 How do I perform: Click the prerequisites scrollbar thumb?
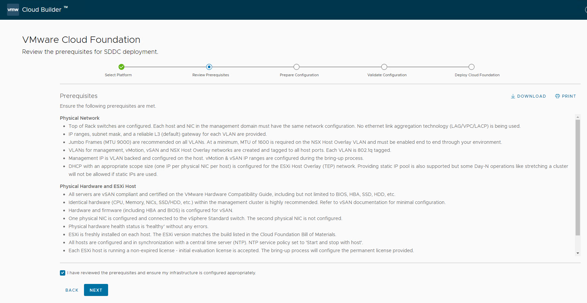[578, 177]
